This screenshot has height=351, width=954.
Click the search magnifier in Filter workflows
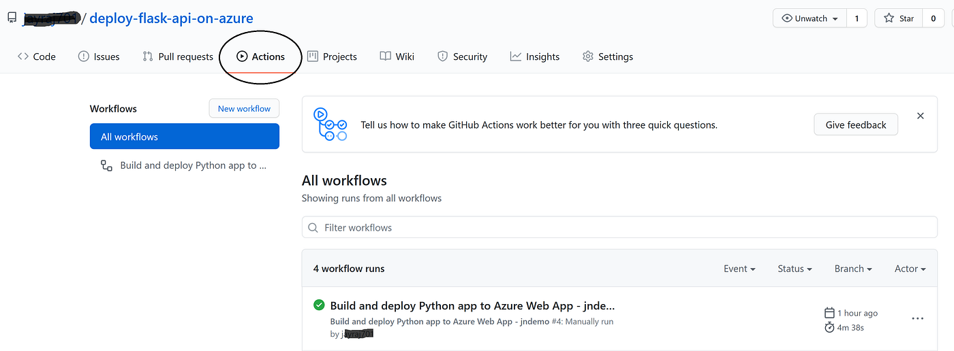[x=313, y=228]
